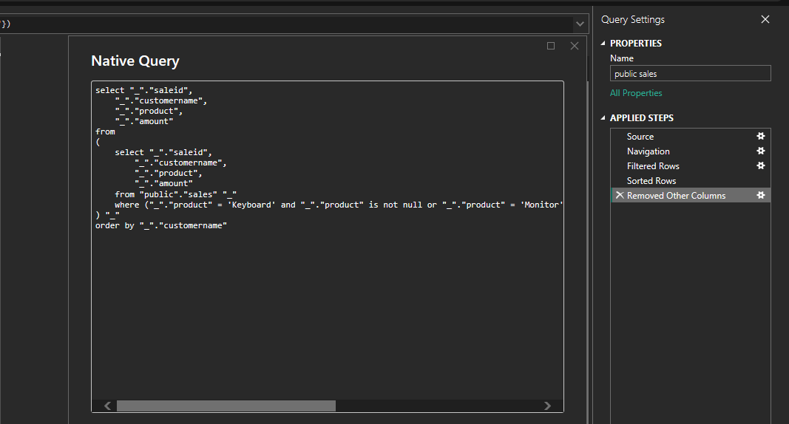Open settings gear for Navigation step
Image resolution: width=789 pixels, height=424 pixels.
click(760, 151)
